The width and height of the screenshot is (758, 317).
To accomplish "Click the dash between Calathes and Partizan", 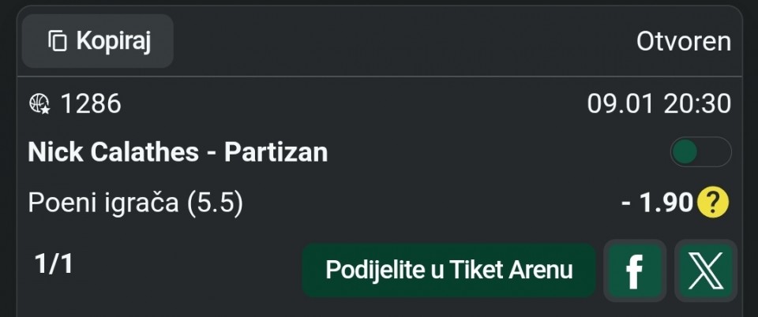I will click(x=212, y=152).
